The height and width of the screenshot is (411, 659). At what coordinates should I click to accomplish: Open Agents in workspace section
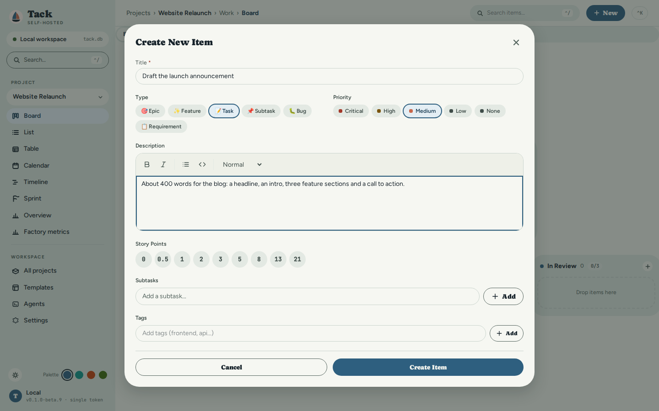pos(58,304)
